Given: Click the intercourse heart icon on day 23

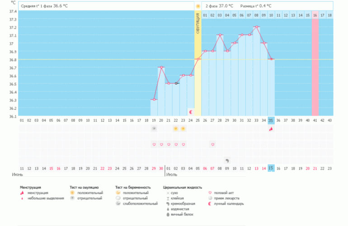Looking at the screenshot, I should [183, 144].
